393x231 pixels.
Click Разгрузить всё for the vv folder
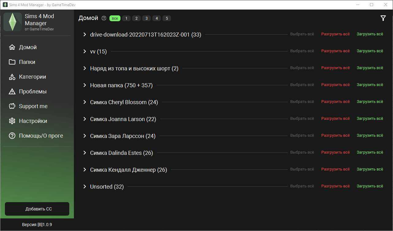click(335, 51)
